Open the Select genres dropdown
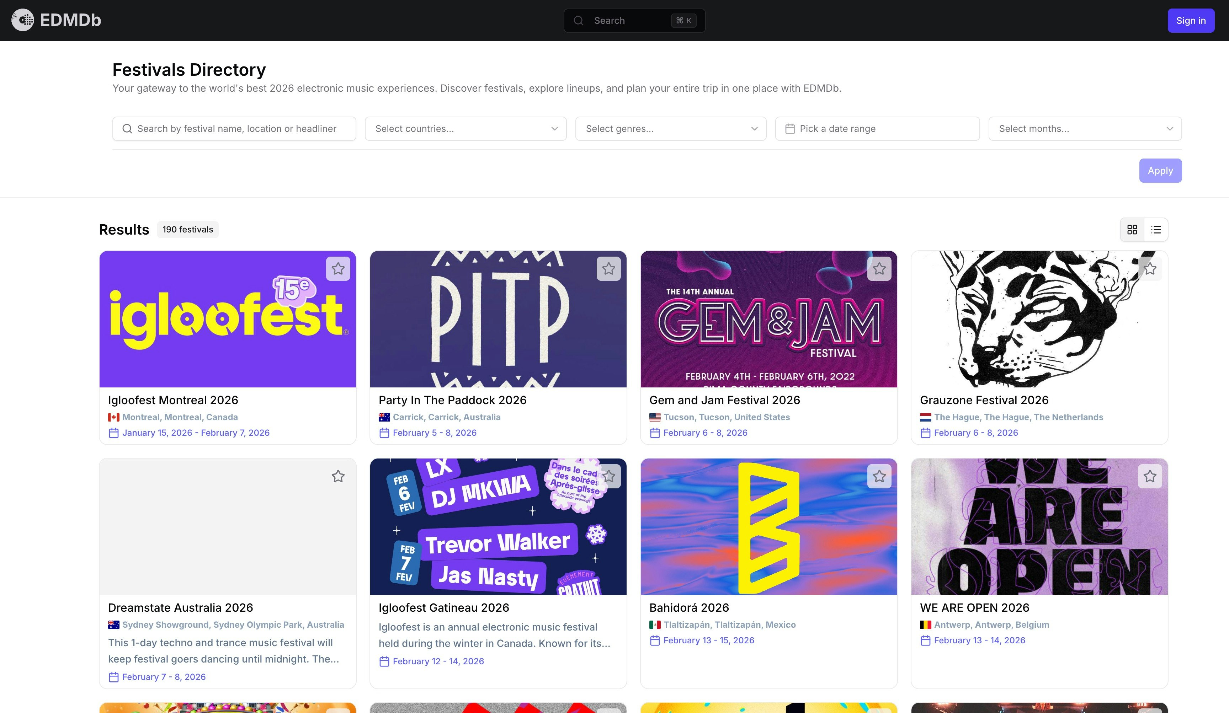Screen dimensions: 1229x713 click(670, 128)
